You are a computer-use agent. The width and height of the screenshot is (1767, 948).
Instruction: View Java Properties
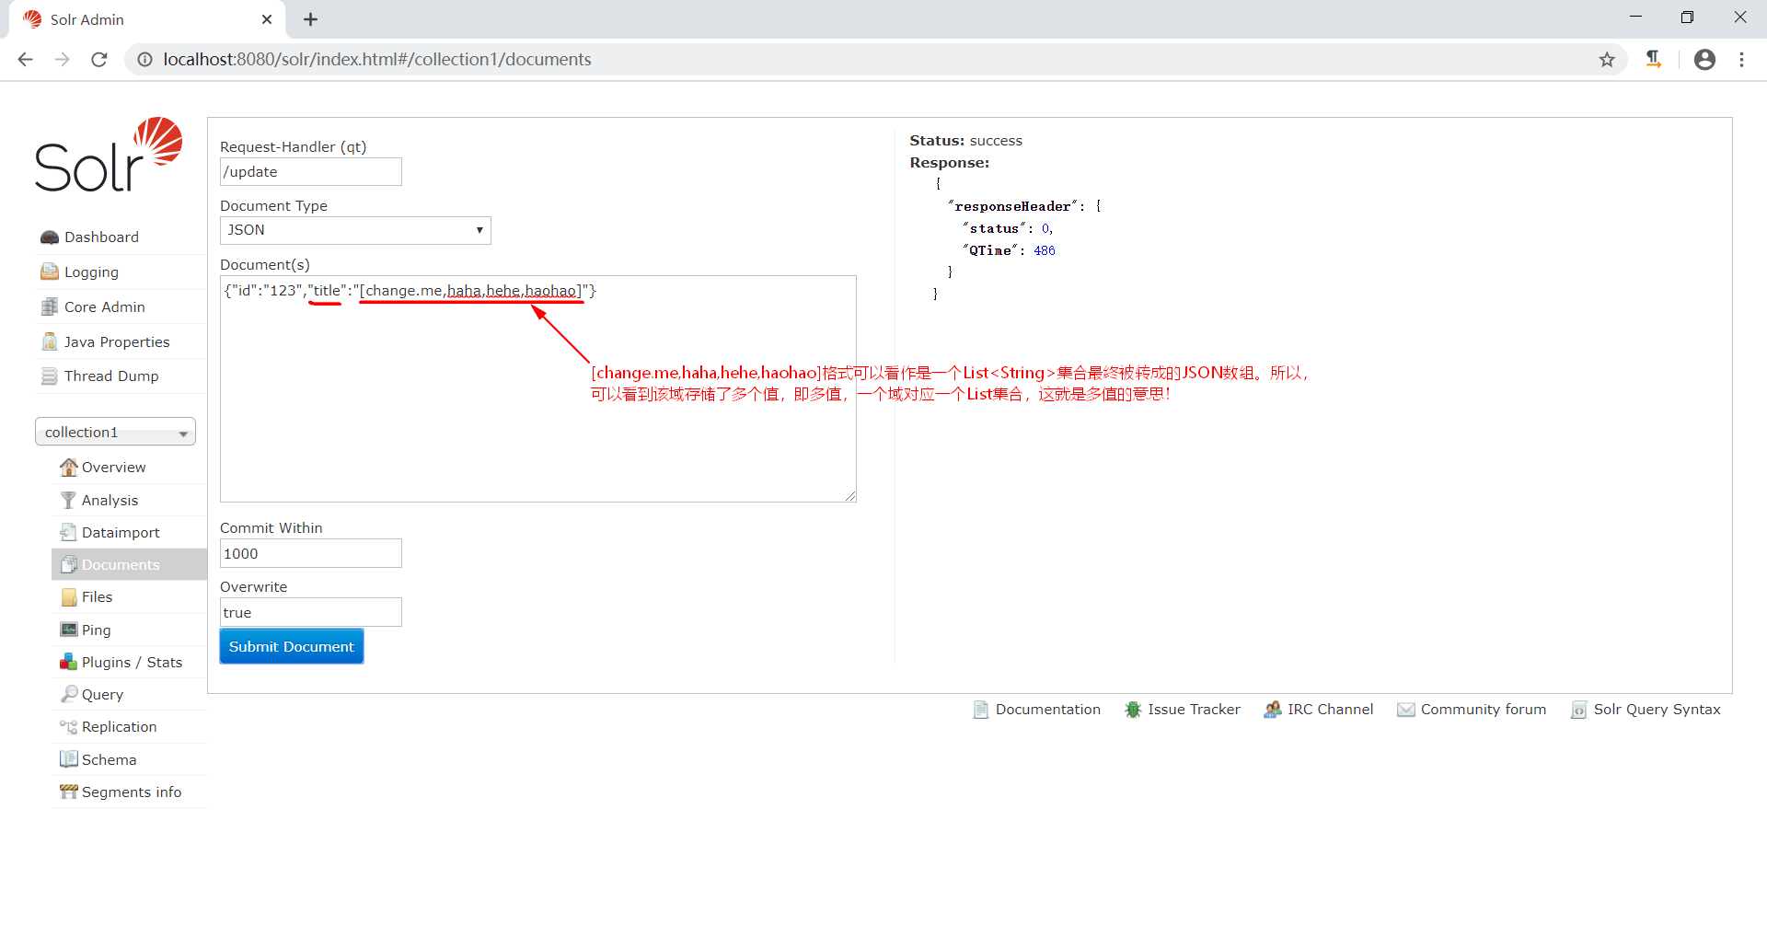116,341
